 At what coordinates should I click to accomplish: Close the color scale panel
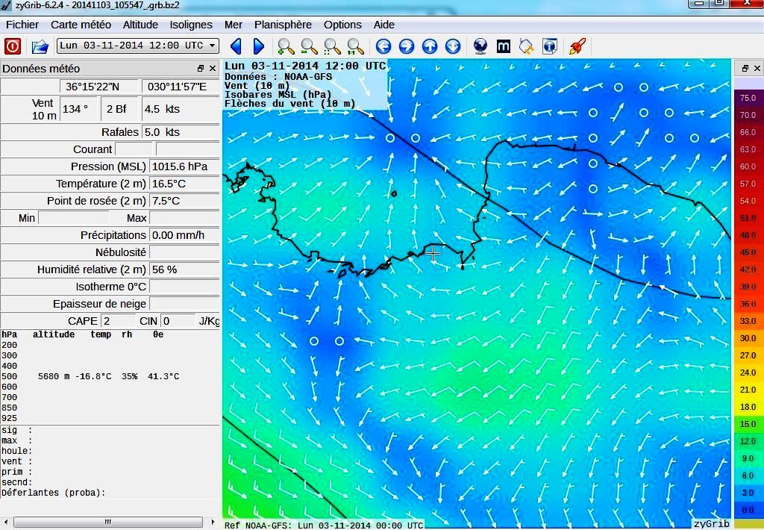757,69
